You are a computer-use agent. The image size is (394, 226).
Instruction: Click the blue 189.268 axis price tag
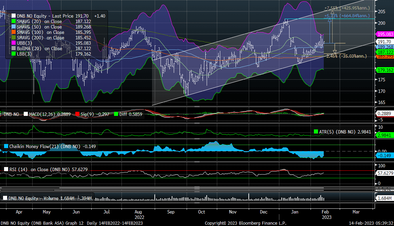385,47
